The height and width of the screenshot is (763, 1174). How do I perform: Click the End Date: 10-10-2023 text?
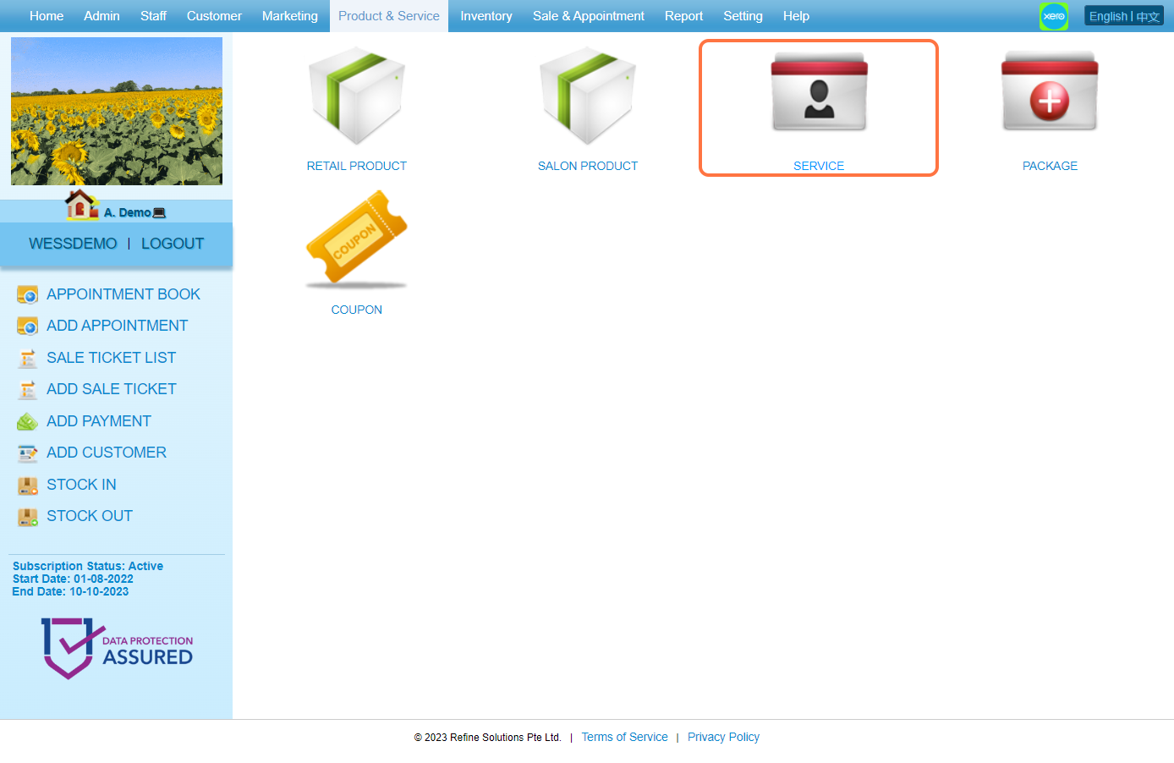point(70,591)
